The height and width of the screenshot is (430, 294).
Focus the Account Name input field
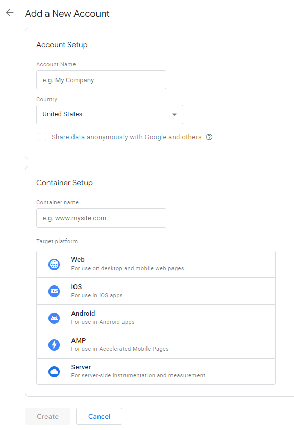point(101,80)
